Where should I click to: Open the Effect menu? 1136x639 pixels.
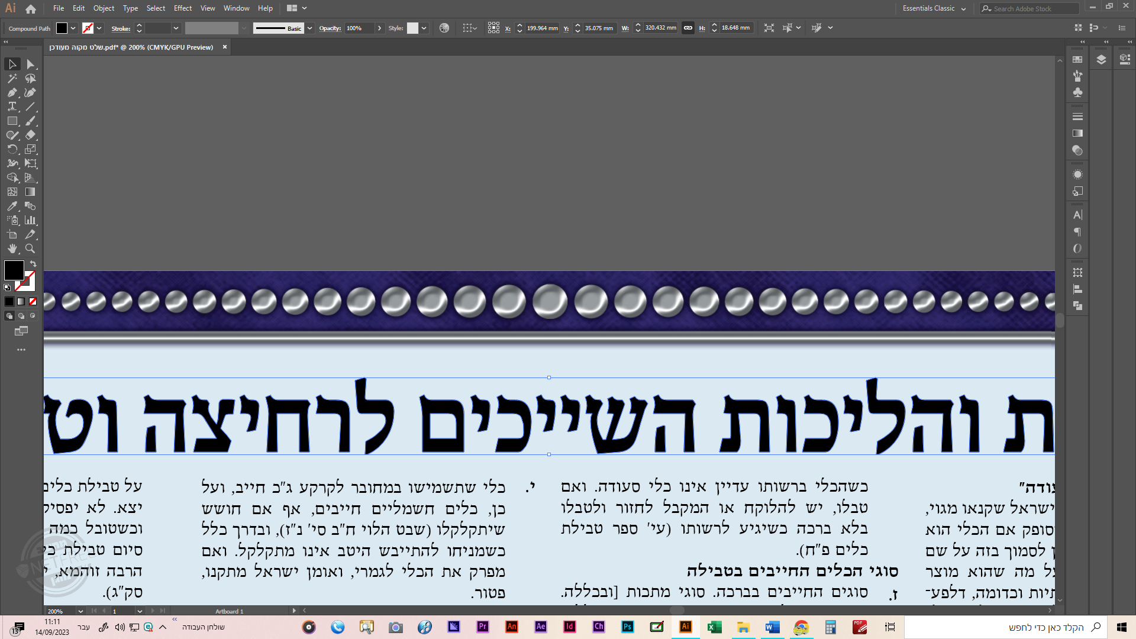182,8
